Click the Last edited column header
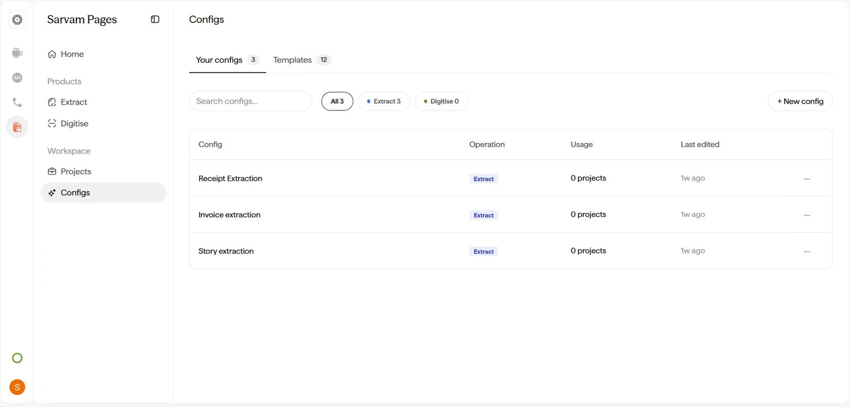This screenshot has height=407, width=850. point(700,145)
